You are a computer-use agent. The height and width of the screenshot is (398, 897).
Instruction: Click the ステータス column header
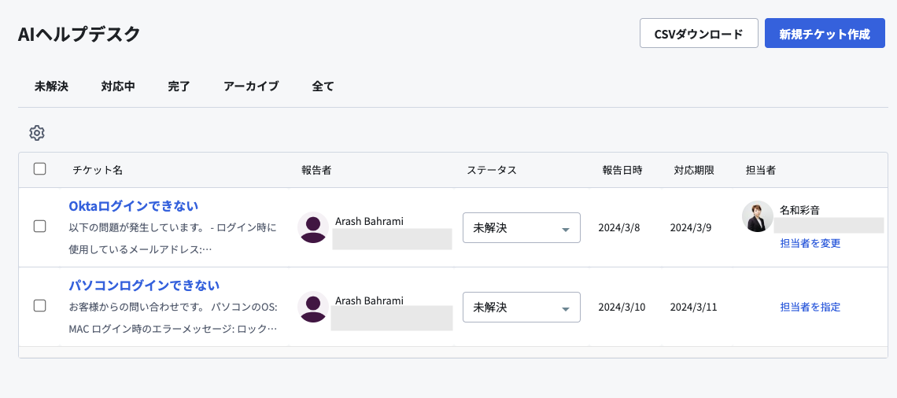[x=492, y=171]
